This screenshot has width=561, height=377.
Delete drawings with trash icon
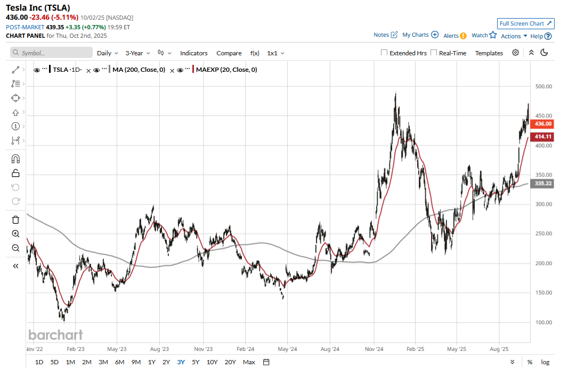[x=15, y=220]
